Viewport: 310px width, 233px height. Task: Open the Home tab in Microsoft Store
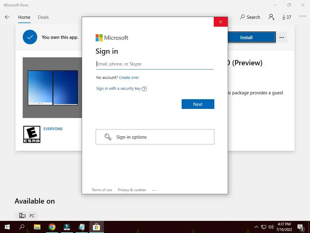(x=24, y=17)
